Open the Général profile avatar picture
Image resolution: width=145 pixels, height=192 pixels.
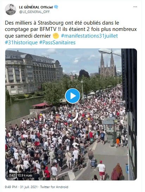tap(11, 9)
